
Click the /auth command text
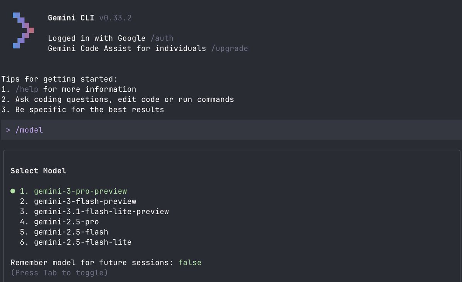click(162, 38)
